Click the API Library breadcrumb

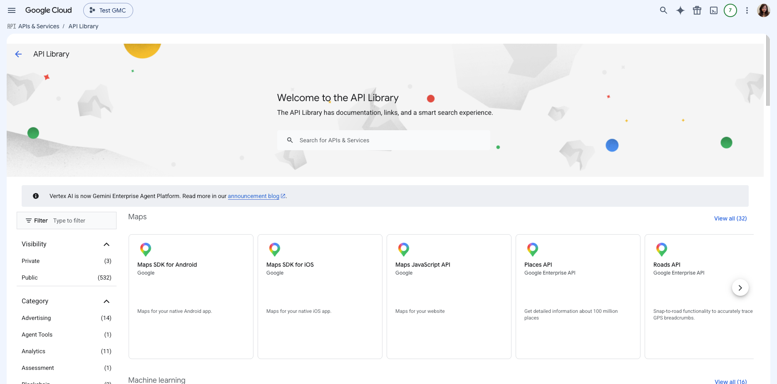point(83,26)
